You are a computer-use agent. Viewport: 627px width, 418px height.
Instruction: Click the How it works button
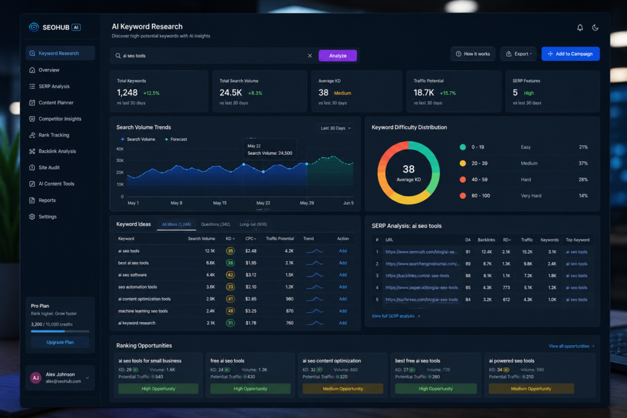(473, 54)
